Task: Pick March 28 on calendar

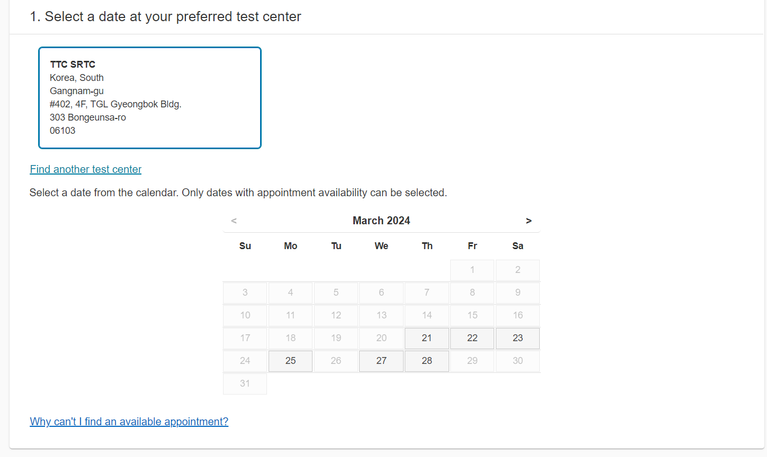Action: [427, 361]
